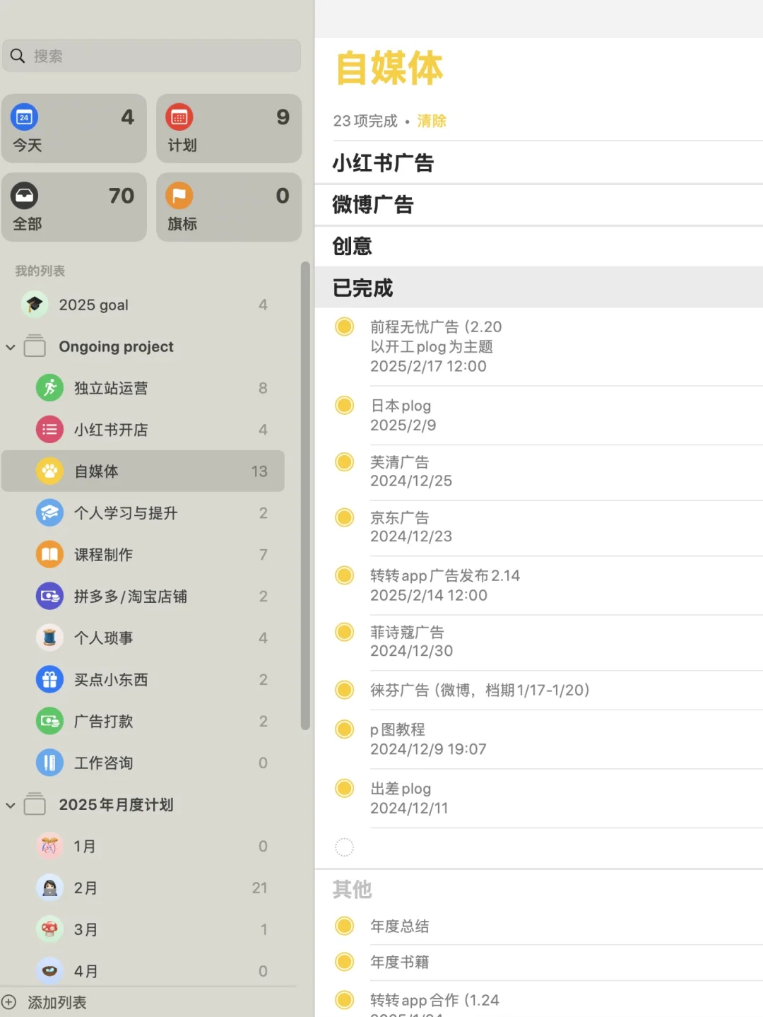Select the 个人学习与提升 blue icon
Viewport: 763px width, 1017px height.
click(x=49, y=513)
